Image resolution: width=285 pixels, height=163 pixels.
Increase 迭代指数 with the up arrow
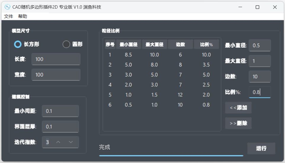[58, 142]
